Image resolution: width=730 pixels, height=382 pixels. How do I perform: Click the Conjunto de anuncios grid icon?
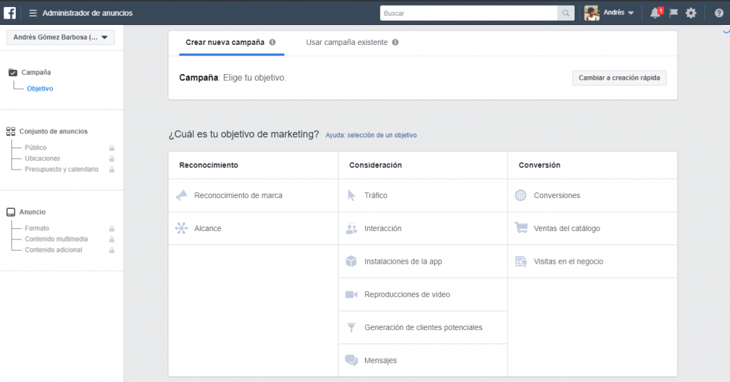click(x=11, y=131)
